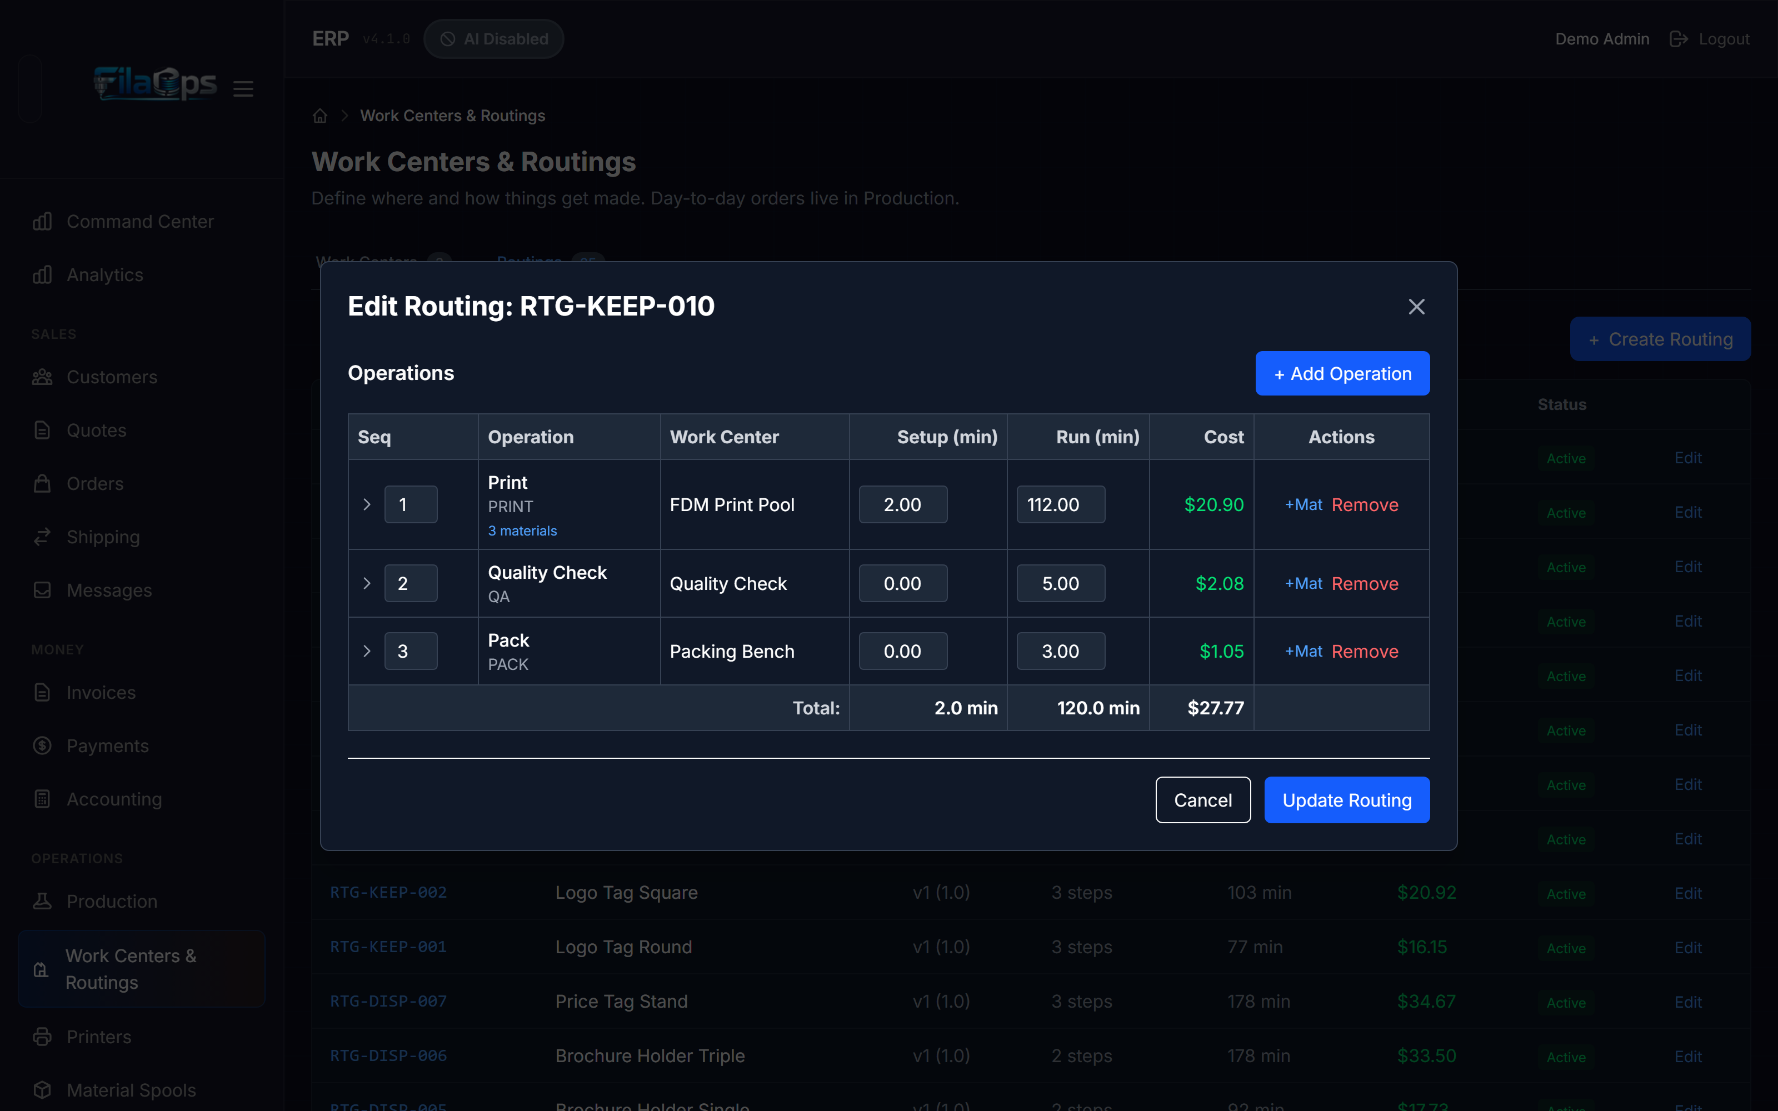Remove the Print operation
Image resolution: width=1778 pixels, height=1111 pixels.
(1365, 504)
